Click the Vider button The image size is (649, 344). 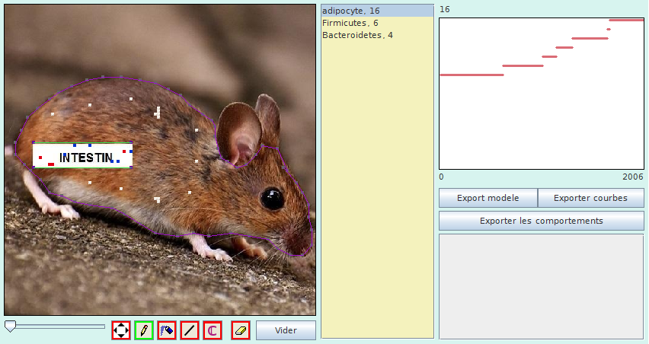point(286,330)
